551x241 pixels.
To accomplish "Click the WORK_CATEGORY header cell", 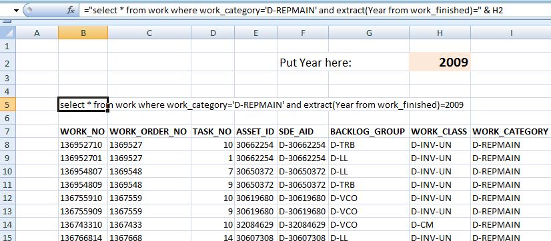I will pos(511,131).
